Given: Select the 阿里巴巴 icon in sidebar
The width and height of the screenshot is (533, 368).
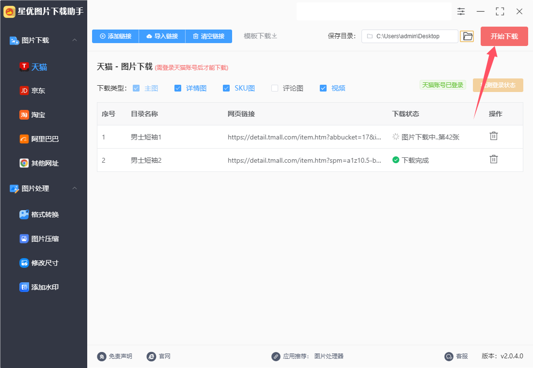Looking at the screenshot, I should (x=24, y=139).
